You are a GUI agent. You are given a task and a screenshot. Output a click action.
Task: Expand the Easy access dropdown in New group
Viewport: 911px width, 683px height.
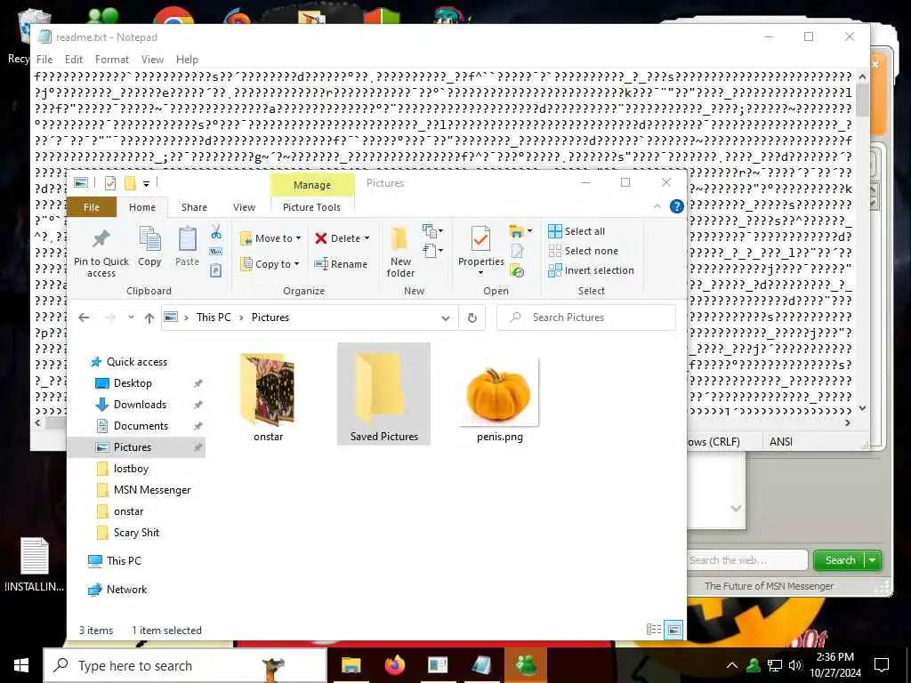(x=433, y=251)
